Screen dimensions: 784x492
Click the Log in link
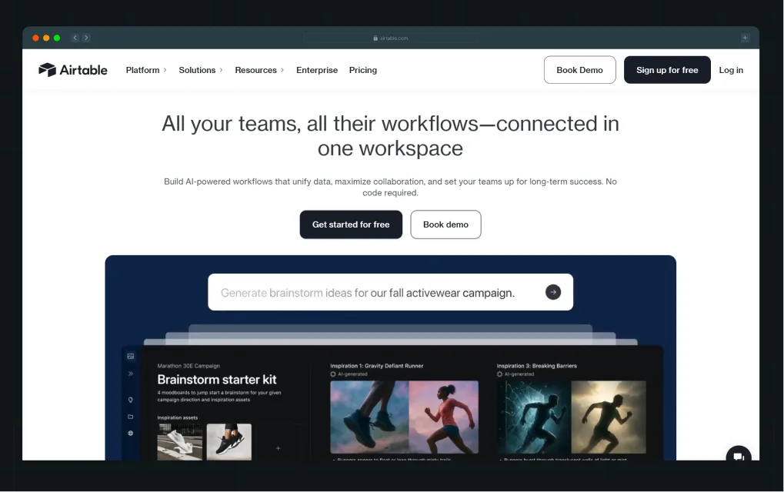[731, 70]
